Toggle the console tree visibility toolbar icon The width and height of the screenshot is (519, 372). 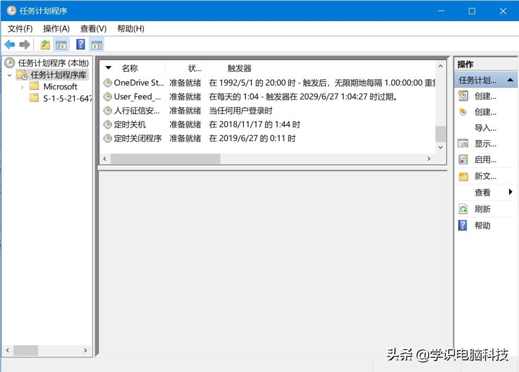coord(60,44)
